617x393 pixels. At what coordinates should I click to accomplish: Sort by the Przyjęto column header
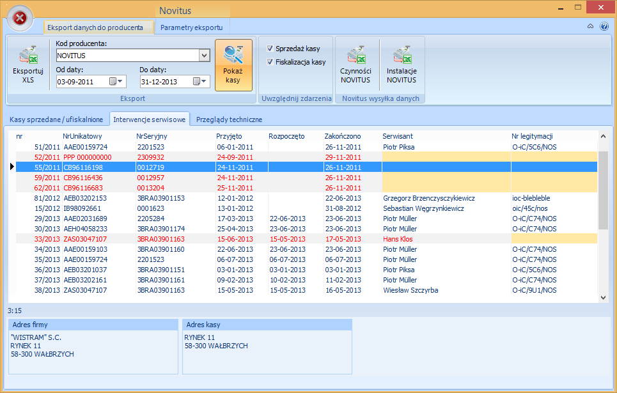coord(229,136)
